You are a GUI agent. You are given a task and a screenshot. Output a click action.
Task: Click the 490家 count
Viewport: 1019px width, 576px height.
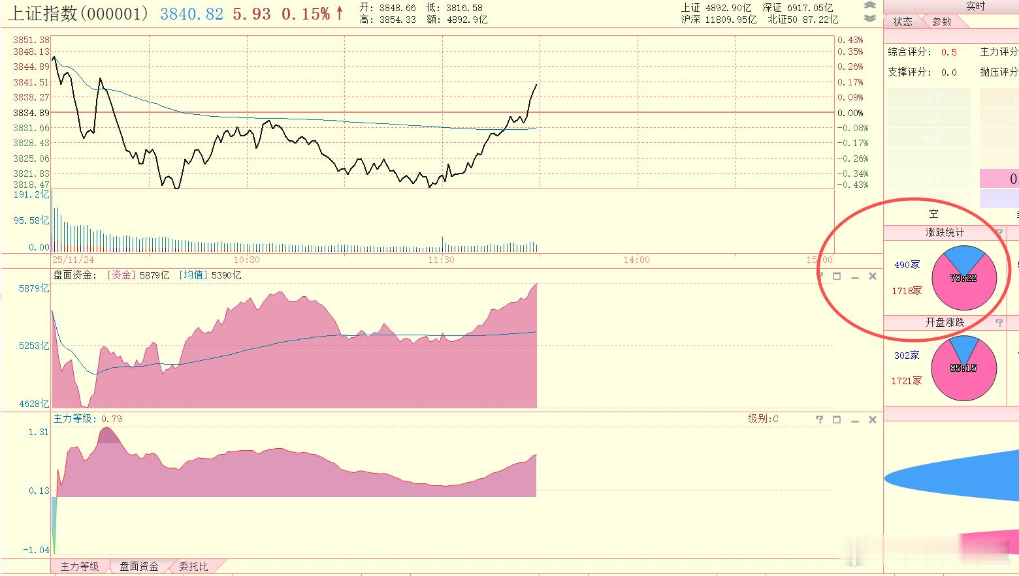907,265
